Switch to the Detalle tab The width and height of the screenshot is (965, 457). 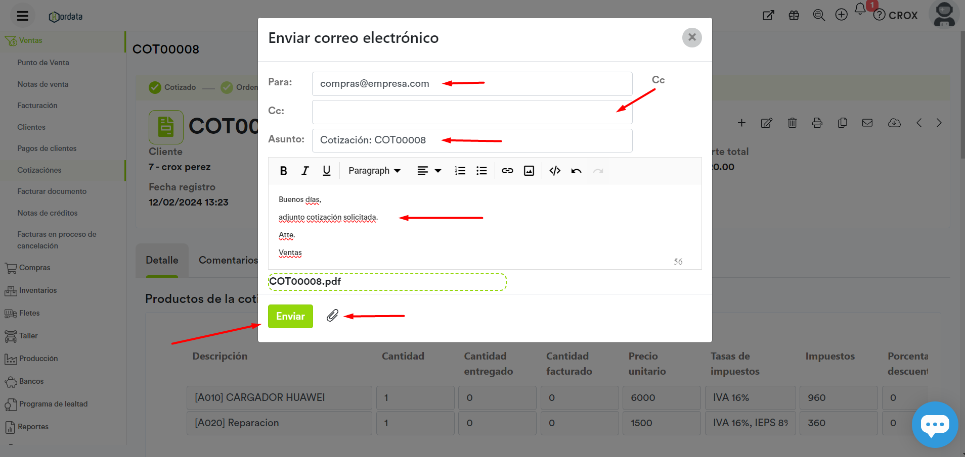click(162, 260)
